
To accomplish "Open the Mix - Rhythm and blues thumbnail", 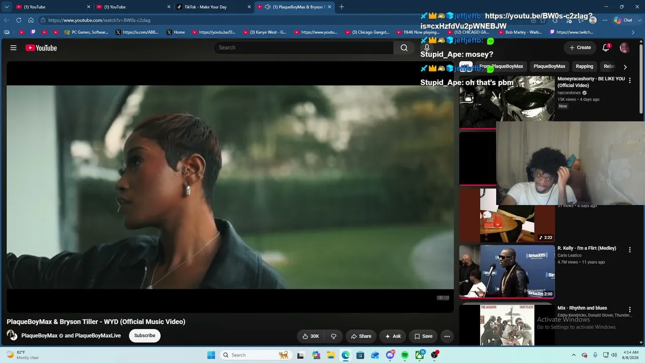I will pyautogui.click(x=507, y=325).
